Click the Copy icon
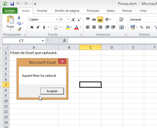157x128 pixels. tap(19, 23)
